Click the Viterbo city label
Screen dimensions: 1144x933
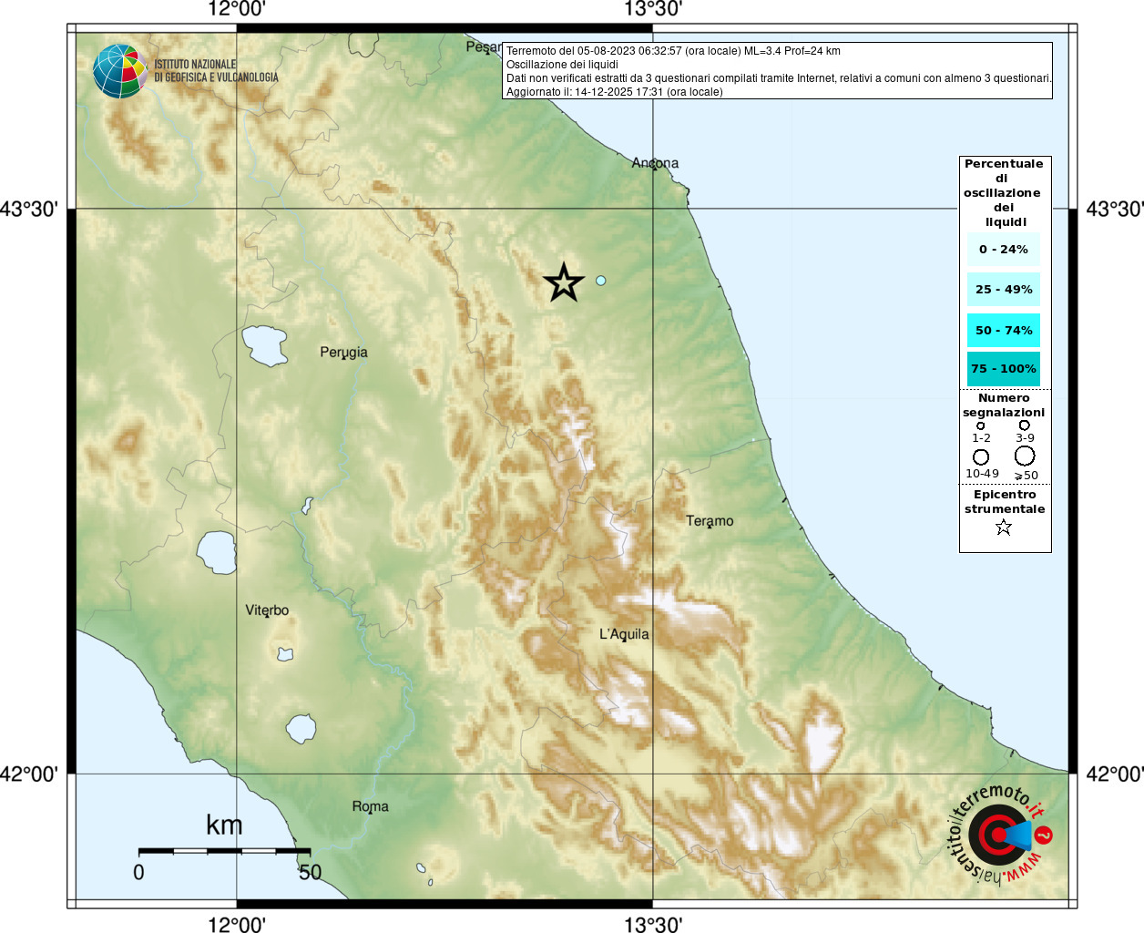point(267,610)
